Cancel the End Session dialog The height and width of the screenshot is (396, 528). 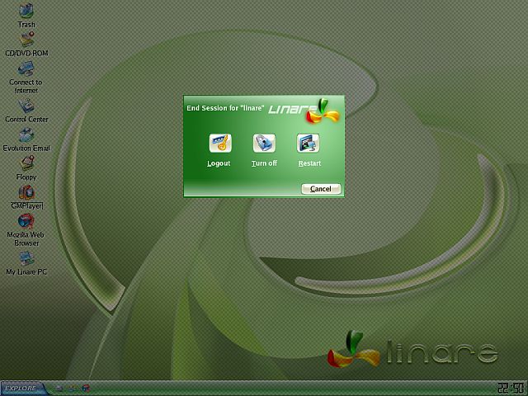[320, 189]
